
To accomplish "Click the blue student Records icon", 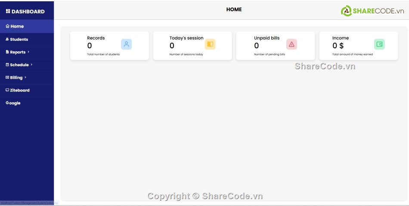I will click(126, 44).
